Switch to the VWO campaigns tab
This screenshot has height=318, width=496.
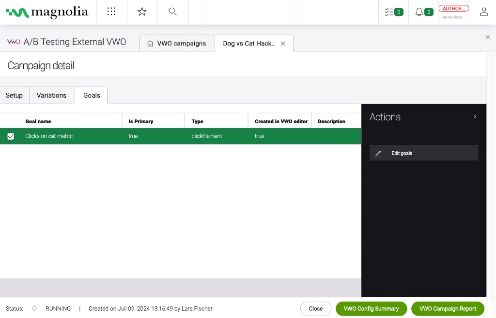tap(177, 43)
